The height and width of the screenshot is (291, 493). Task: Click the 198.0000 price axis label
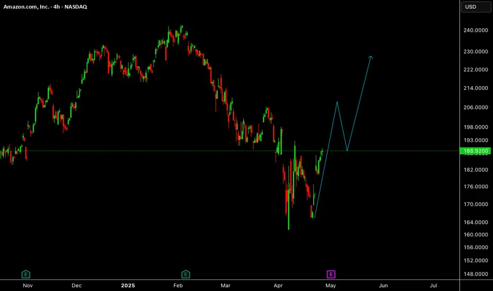pyautogui.click(x=476, y=127)
